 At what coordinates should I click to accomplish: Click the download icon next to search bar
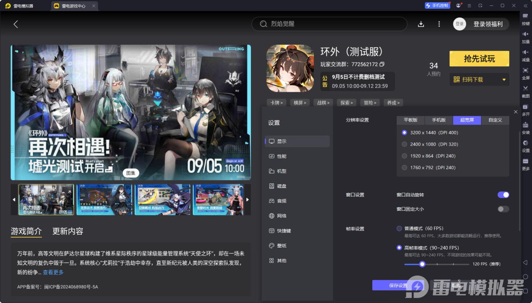tap(421, 24)
